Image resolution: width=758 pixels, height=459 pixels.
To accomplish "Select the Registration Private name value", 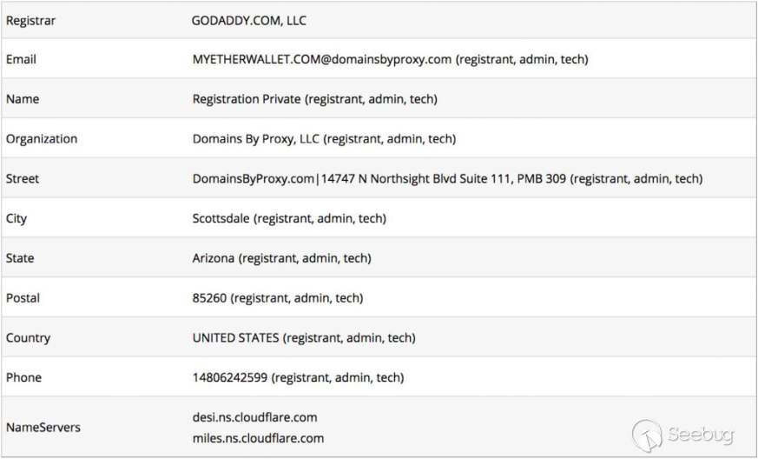I will click(246, 99).
